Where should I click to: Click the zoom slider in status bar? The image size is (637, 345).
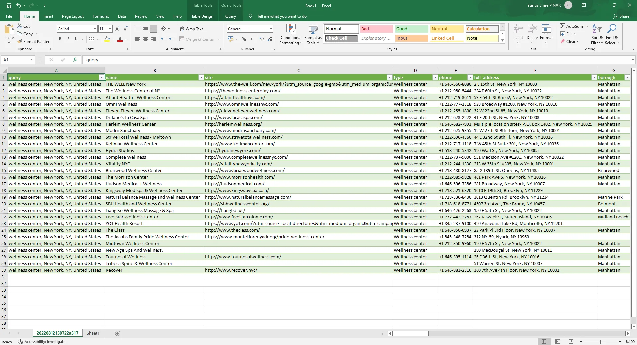(600, 342)
